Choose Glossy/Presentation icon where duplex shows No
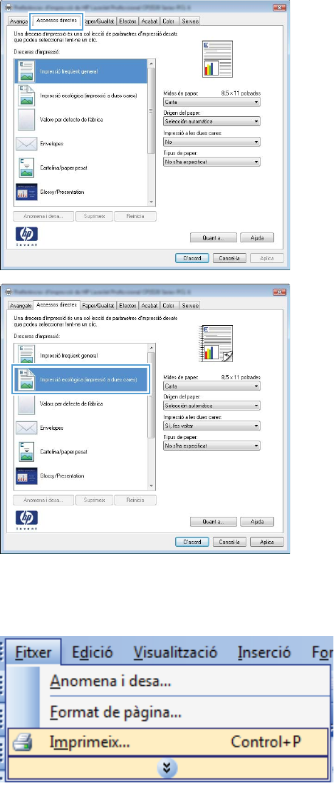Image resolution: width=334 pixels, height=787 pixels. click(26, 192)
